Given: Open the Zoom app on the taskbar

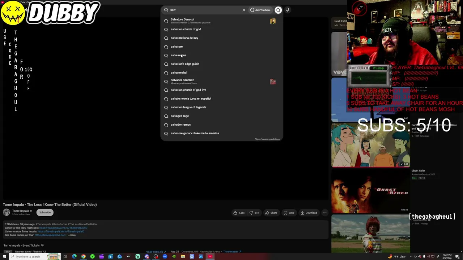Looking at the screenshot, I should pyautogui.click(x=165, y=256).
